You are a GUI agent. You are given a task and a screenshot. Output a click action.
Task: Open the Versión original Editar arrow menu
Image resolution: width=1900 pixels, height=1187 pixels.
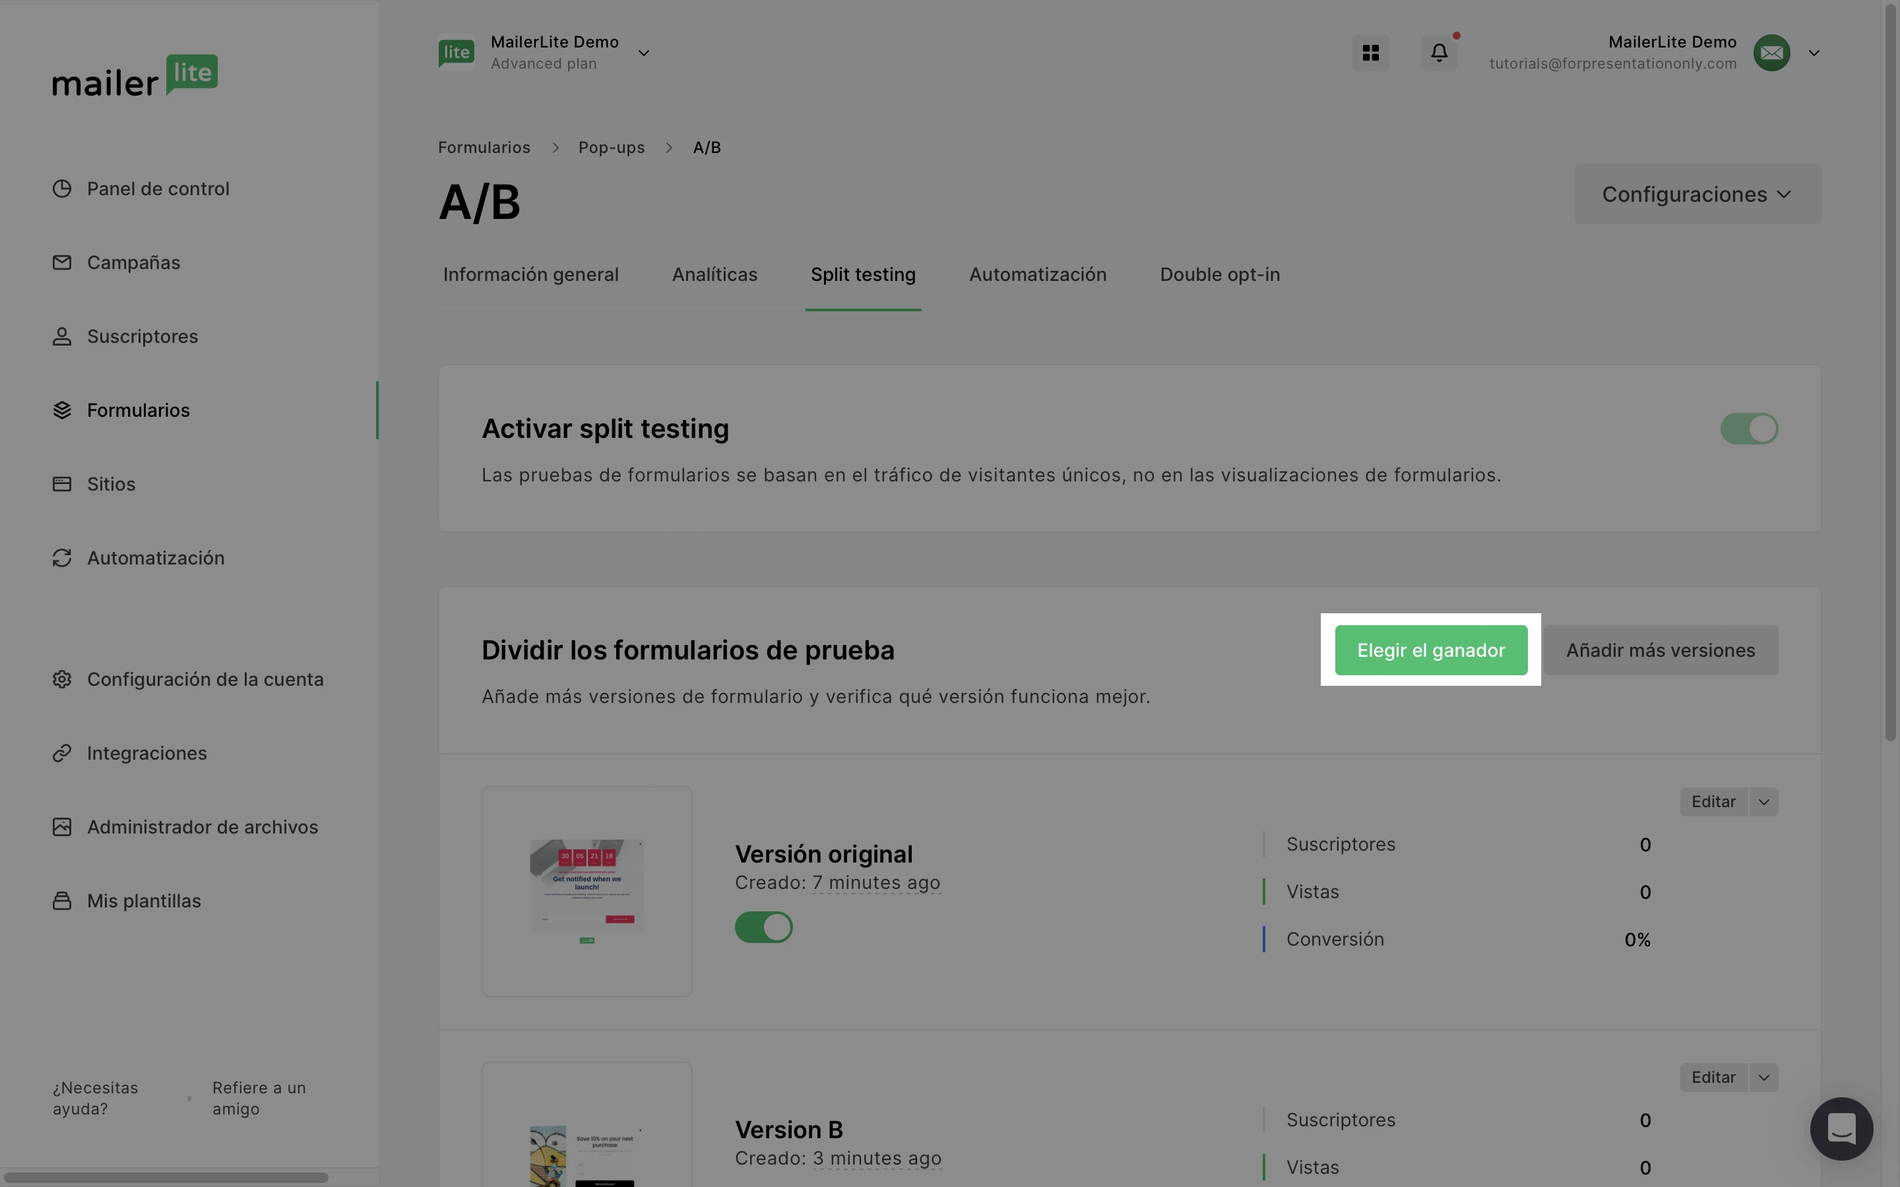coord(1763,801)
